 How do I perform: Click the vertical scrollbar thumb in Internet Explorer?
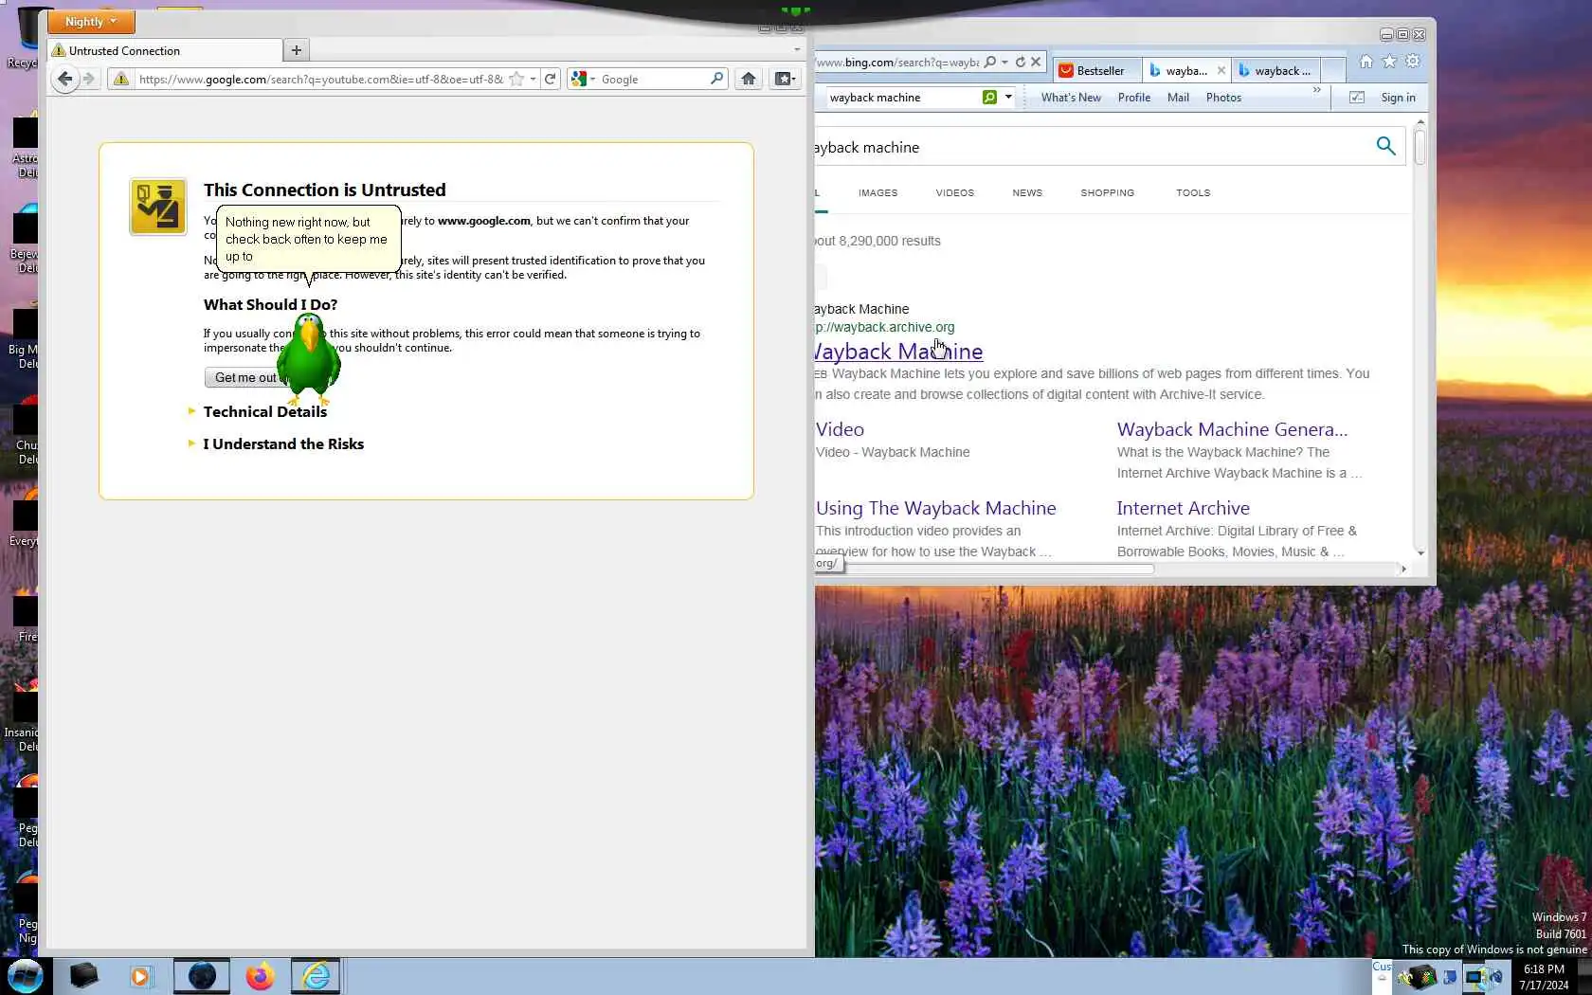pos(1420,147)
